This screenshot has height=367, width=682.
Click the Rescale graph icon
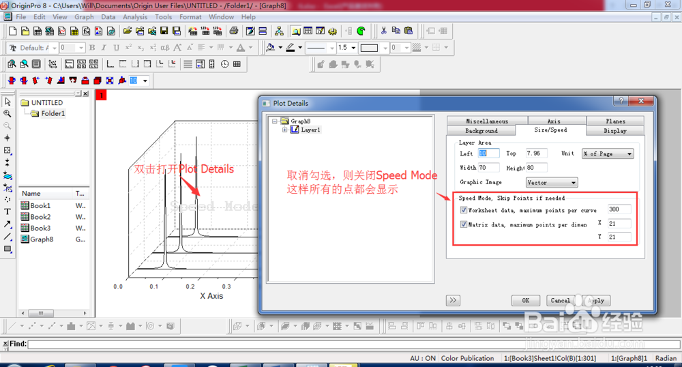[53, 64]
